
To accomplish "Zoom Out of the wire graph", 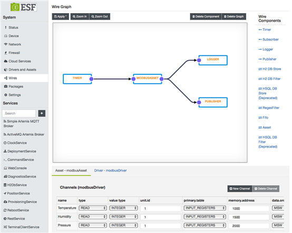I will click(100, 16).
